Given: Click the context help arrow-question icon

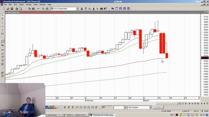Looking at the screenshot, I should pos(105,9).
